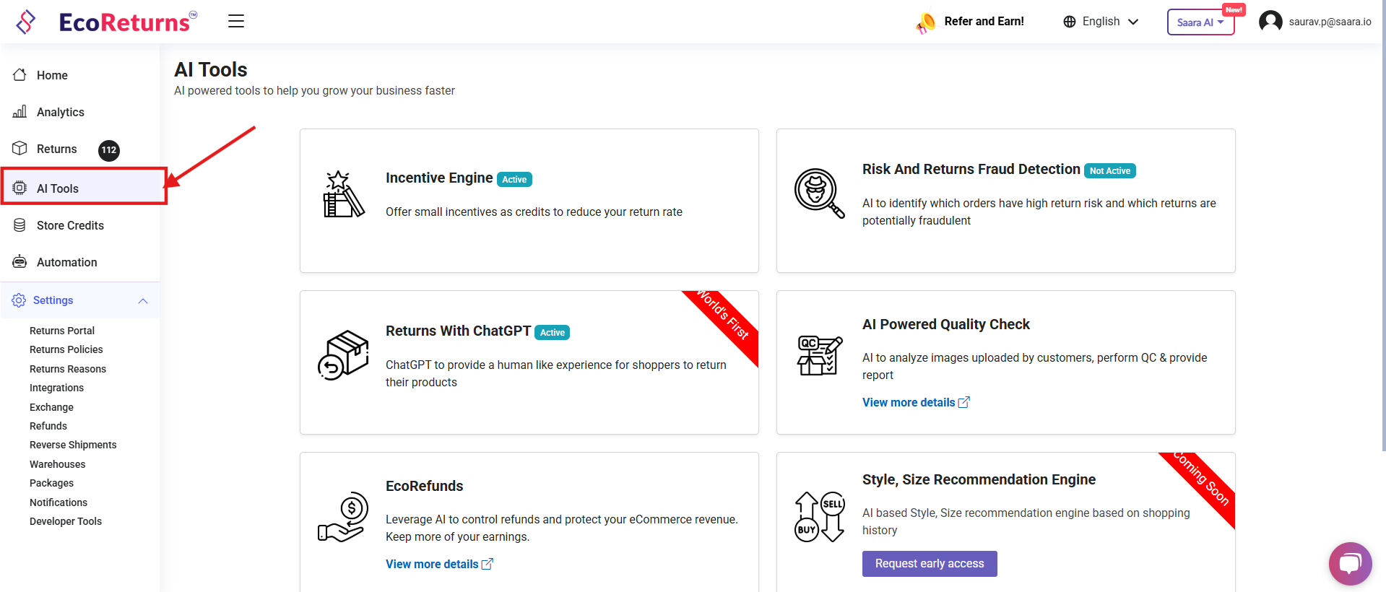Click Refer and Earn link
1386x592 pixels.
click(984, 22)
